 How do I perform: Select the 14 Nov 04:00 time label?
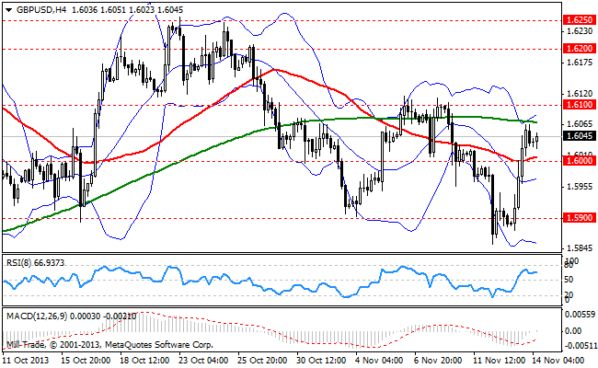(558, 361)
